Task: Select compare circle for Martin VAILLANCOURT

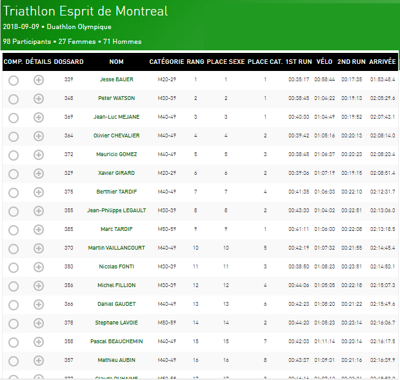Action: point(14,249)
